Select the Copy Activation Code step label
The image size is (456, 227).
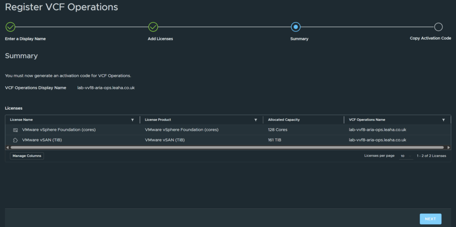431,38
